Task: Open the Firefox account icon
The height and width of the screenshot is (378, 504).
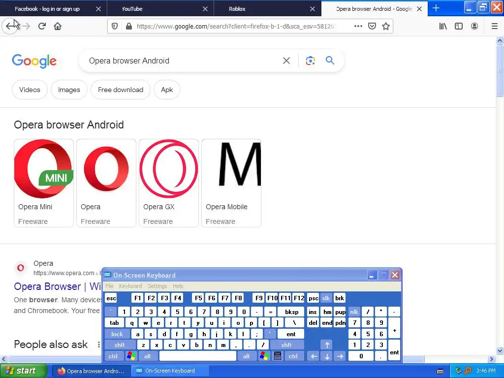Action: [474, 26]
